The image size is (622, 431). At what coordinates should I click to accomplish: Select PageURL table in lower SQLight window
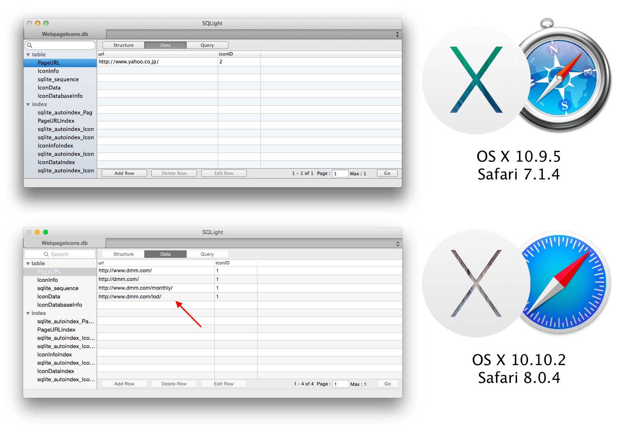click(x=60, y=272)
